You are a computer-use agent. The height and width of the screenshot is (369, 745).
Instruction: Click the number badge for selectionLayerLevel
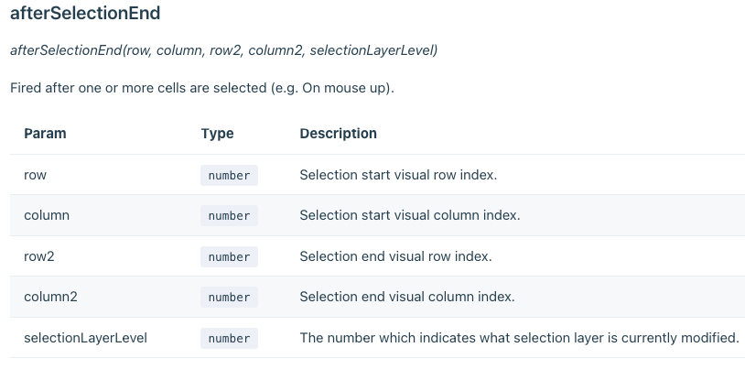[229, 338]
